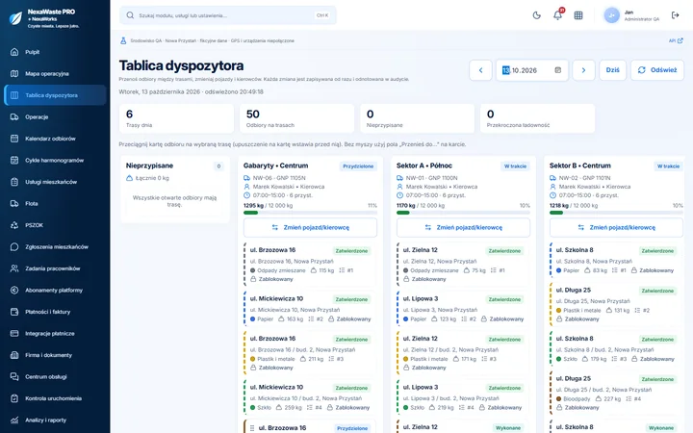Click the Nieprzypisane stat card
The image size is (693, 433).
pyautogui.click(x=417, y=118)
